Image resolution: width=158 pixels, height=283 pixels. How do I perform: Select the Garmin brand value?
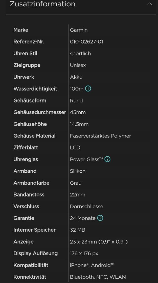click(x=79, y=30)
